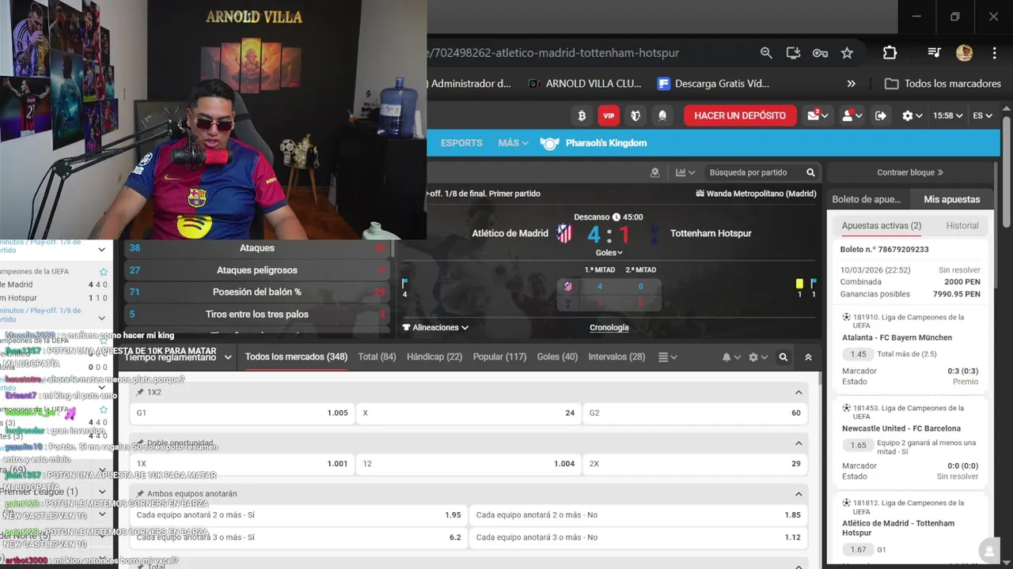Select the Goles (40) tab
The height and width of the screenshot is (569, 1013).
coord(557,357)
